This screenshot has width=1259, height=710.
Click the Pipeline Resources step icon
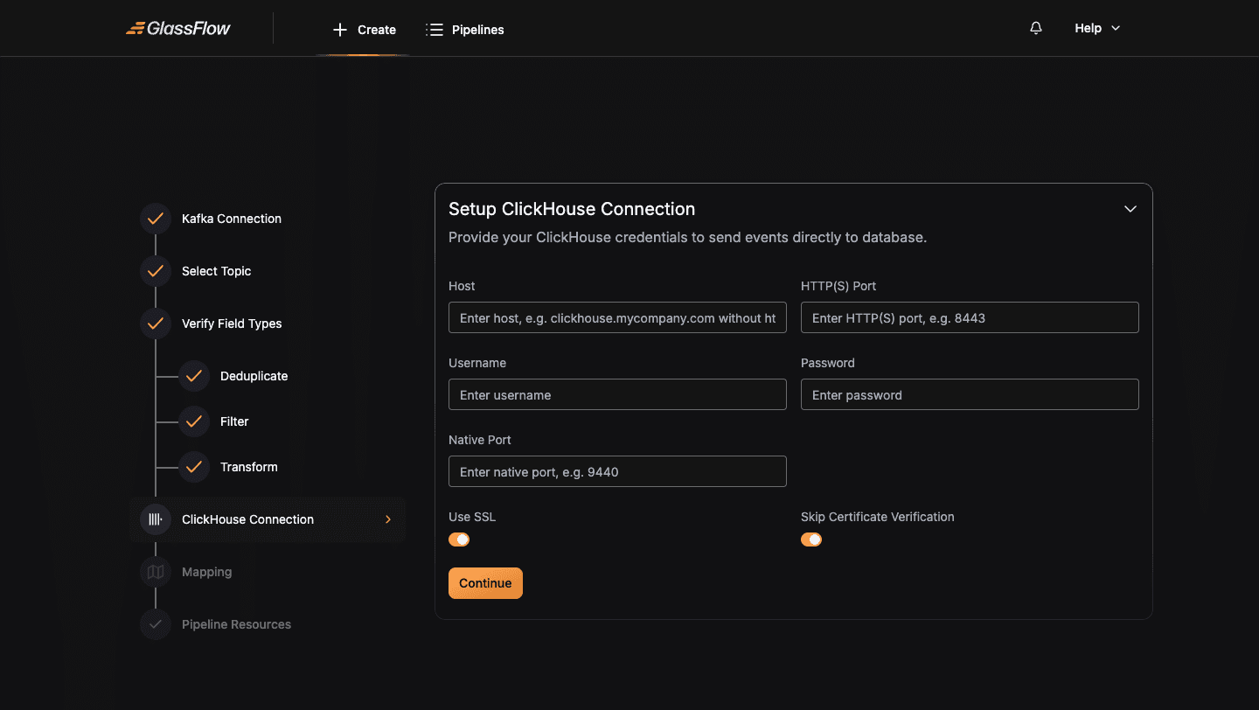click(x=156, y=624)
